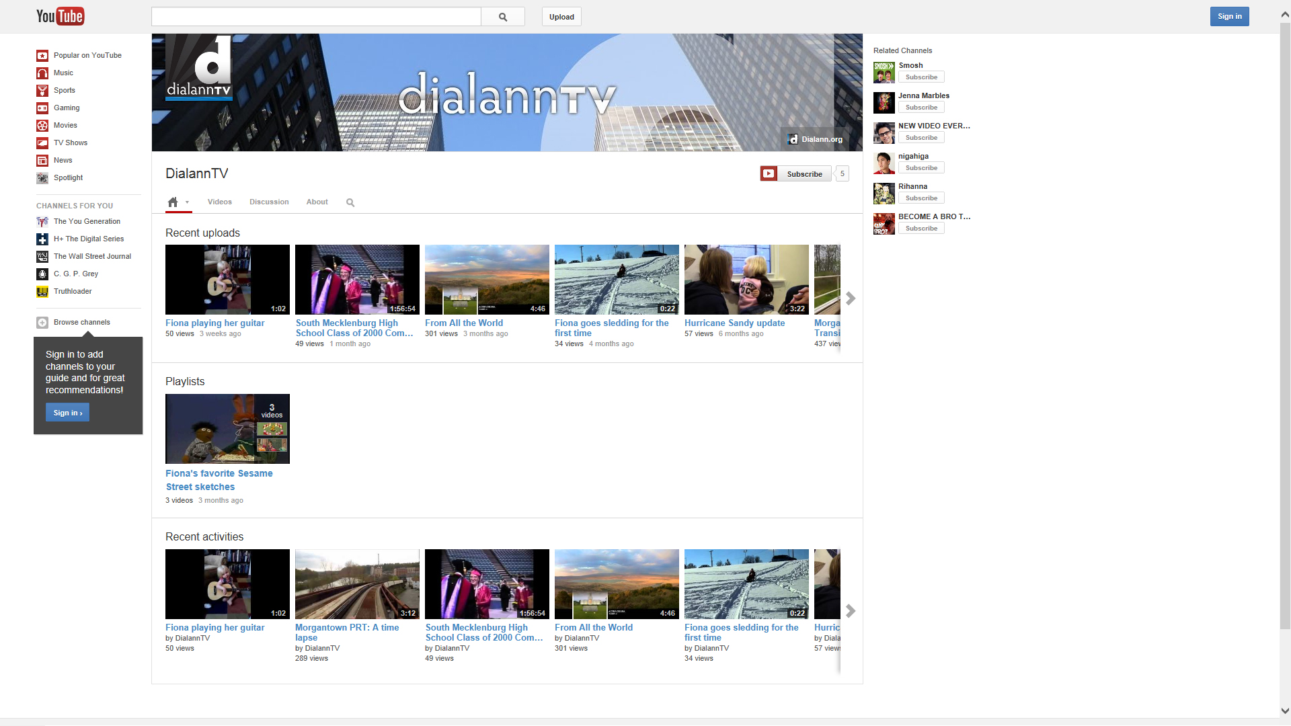Image resolution: width=1291 pixels, height=726 pixels.
Task: Show next Recent activities videos arrow
Action: pyautogui.click(x=851, y=610)
